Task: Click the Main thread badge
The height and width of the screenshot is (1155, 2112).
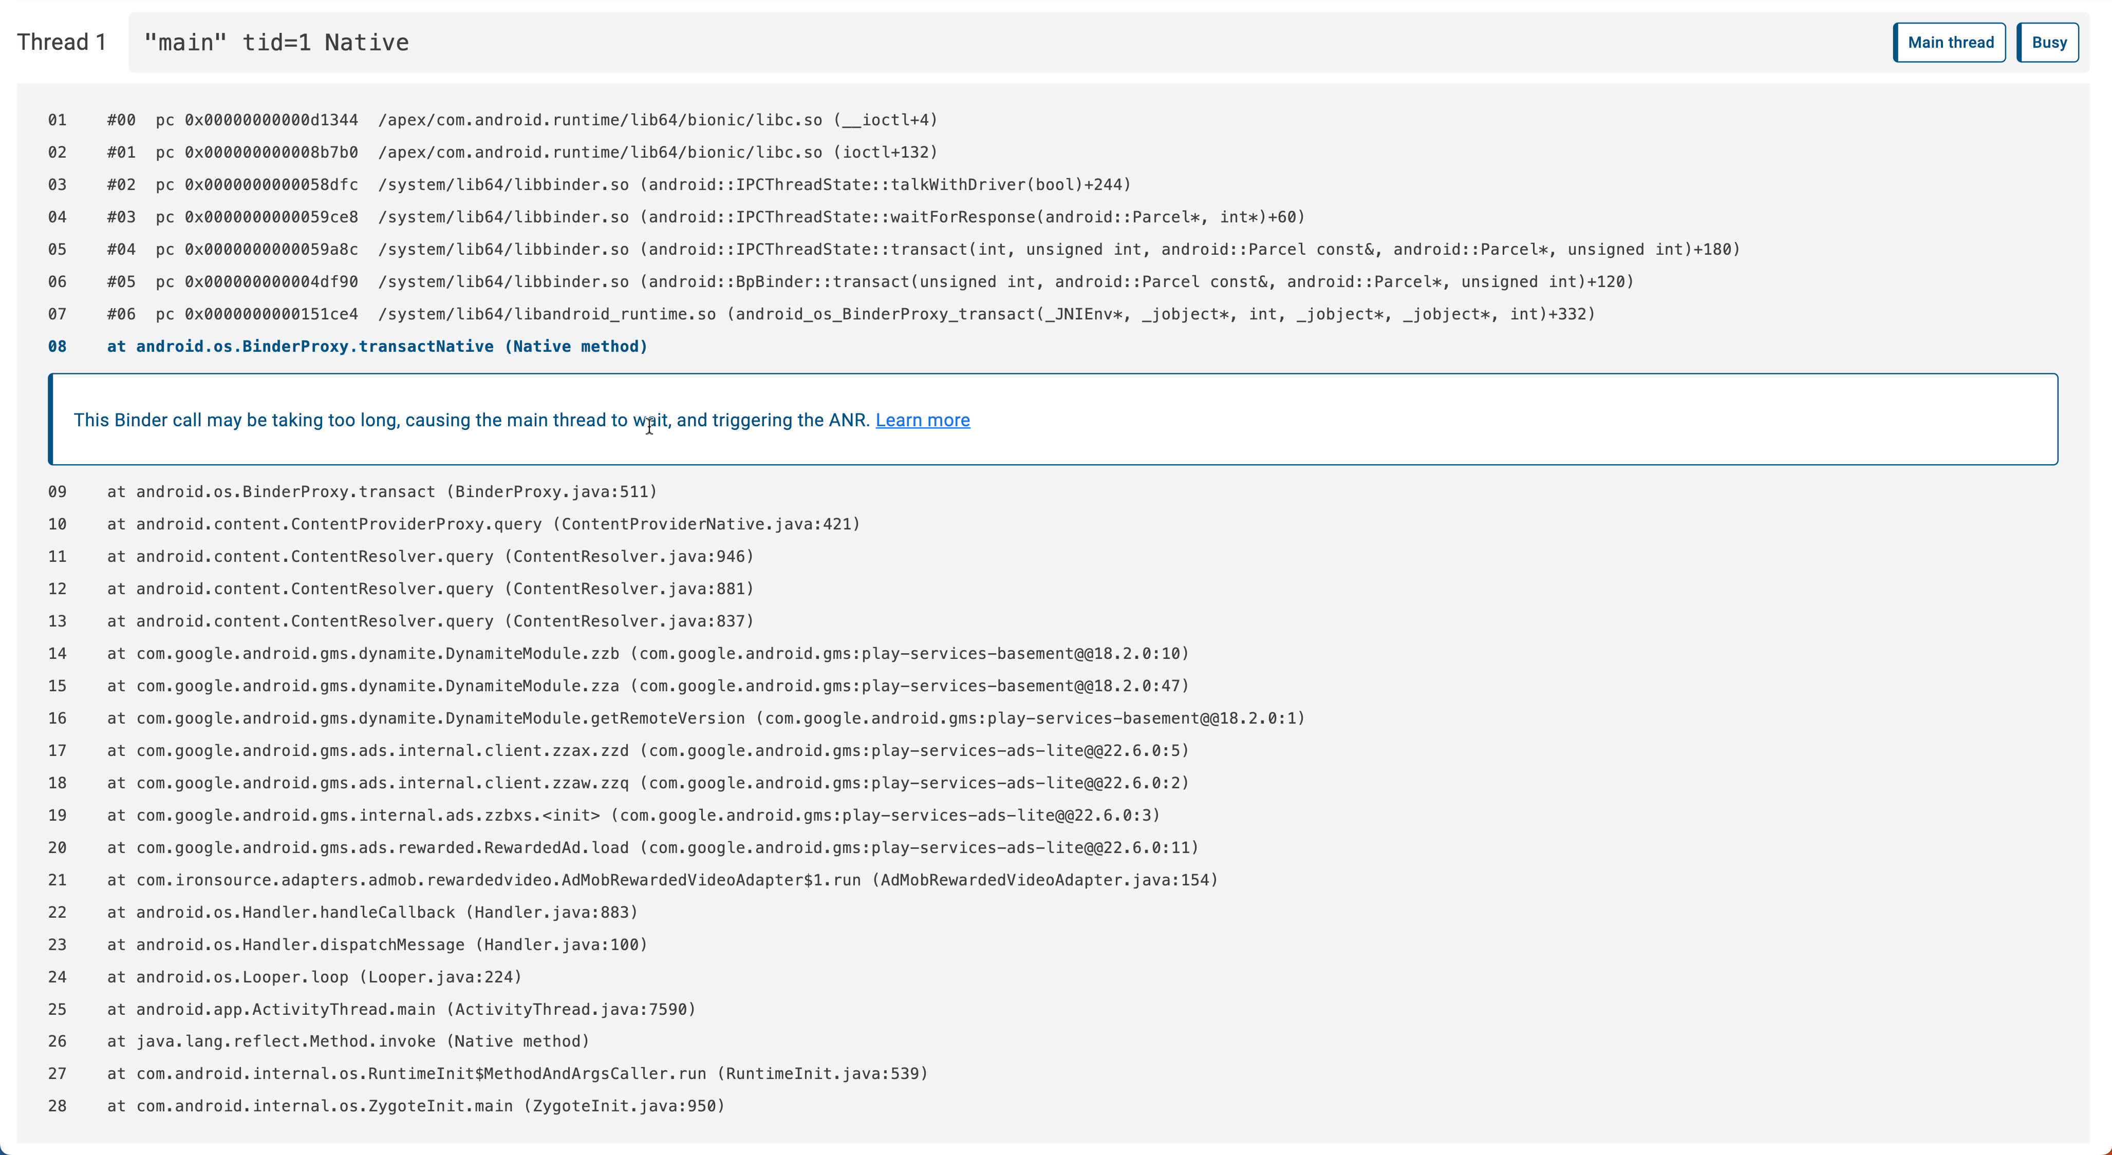Action: tap(1950, 43)
